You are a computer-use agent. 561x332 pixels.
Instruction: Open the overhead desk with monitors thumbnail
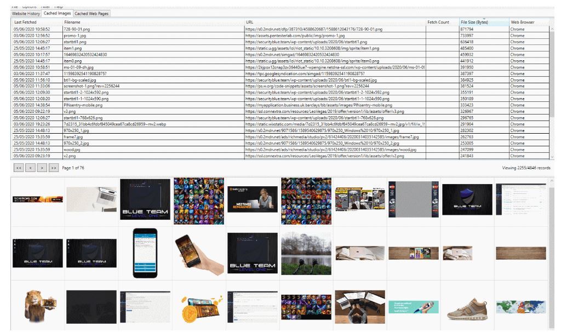[x=360, y=307]
